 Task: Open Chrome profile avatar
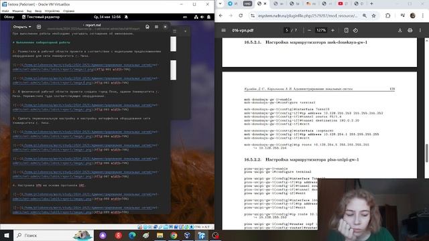pyautogui.click(x=413, y=16)
